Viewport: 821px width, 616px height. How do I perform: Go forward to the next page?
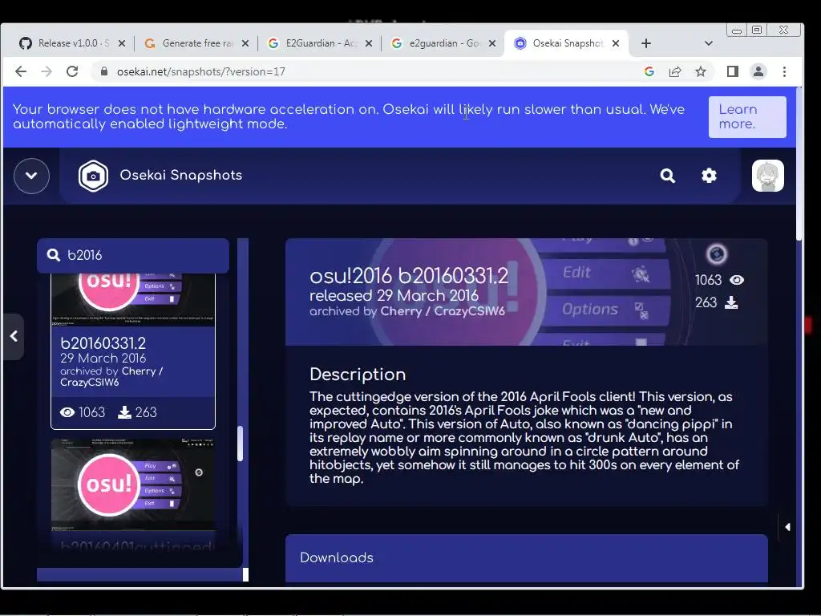pos(47,71)
